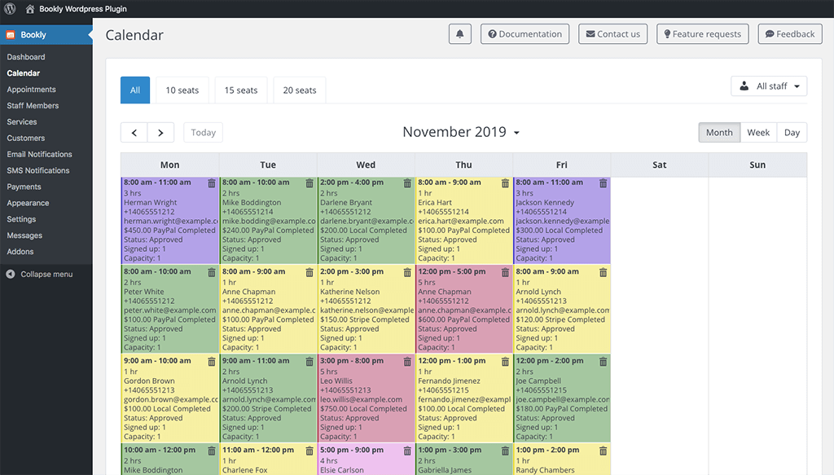Click the Bookly Wordpress Plugin site link
Viewport: 834px width, 475px height.
[83, 9]
